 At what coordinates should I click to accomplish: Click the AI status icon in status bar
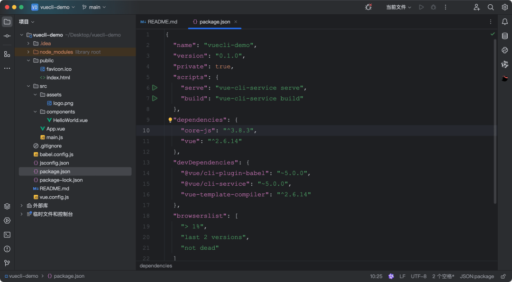click(391, 276)
